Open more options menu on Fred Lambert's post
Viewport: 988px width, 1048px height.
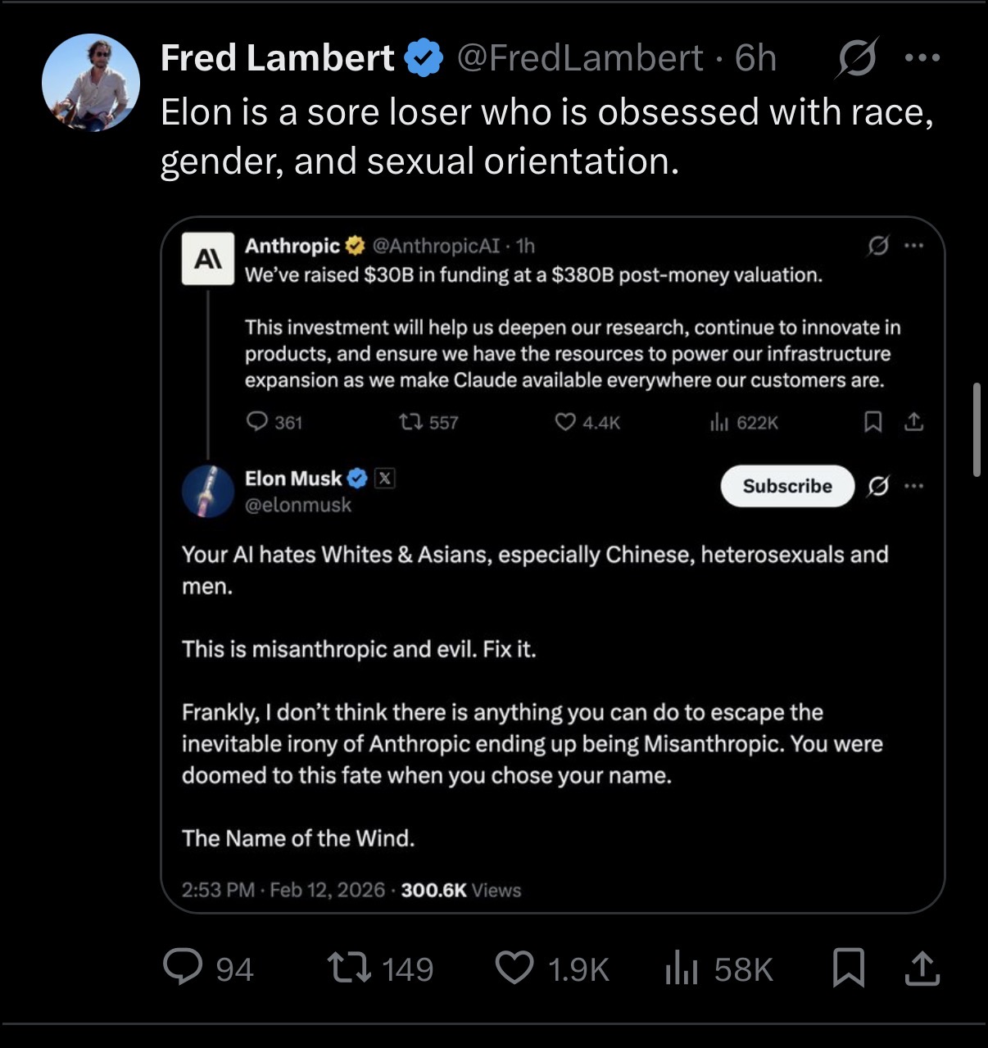[x=922, y=58]
